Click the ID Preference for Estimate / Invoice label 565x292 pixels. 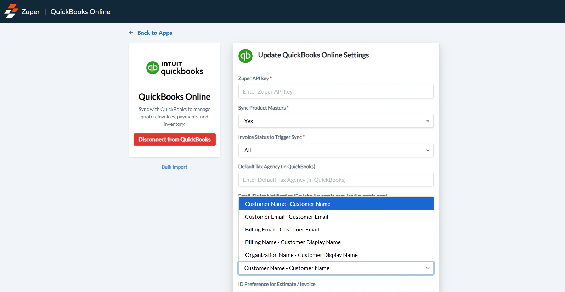[x=277, y=284]
